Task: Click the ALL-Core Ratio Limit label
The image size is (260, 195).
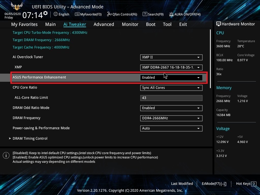Action: pos(31,97)
